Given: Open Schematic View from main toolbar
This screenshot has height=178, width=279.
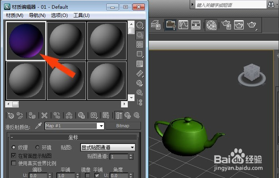Looking at the screenshot, I should pos(196,25).
